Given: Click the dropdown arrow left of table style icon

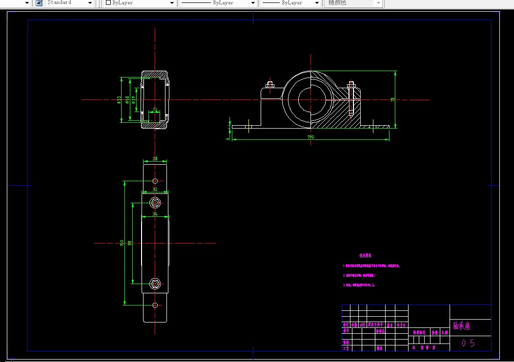Looking at the screenshot, I should pos(27,3).
